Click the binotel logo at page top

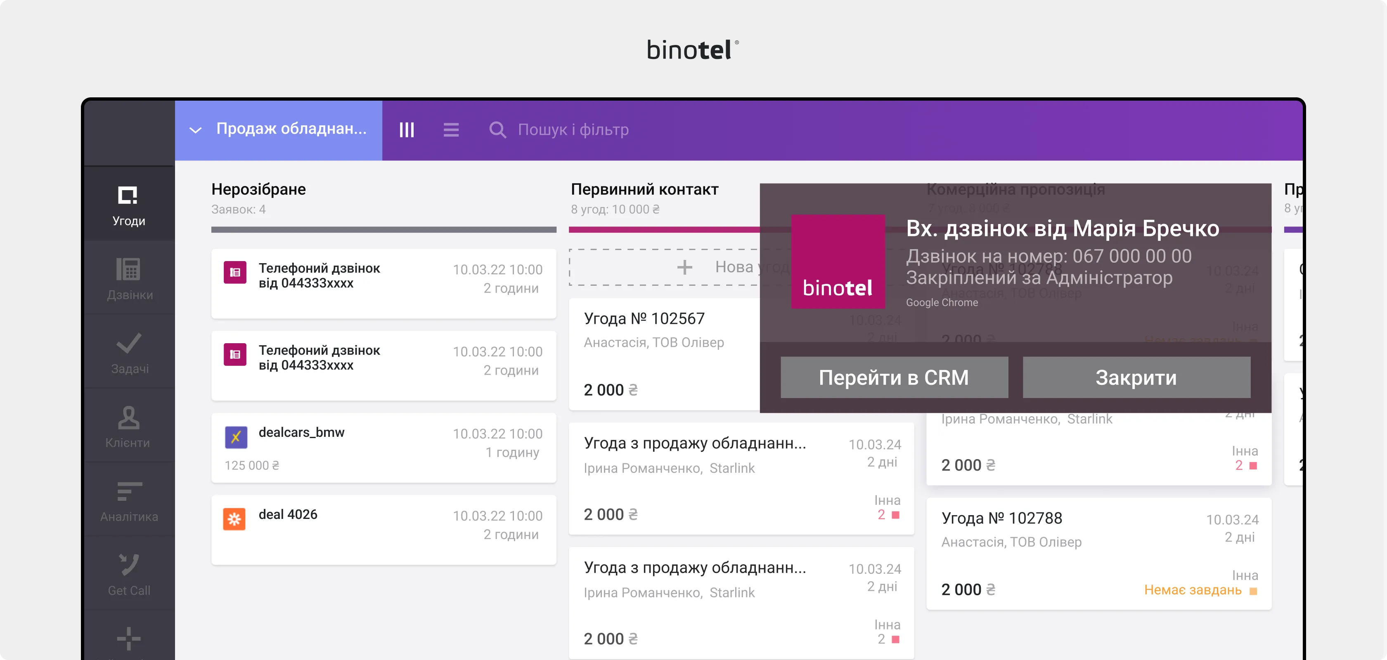coord(693,50)
